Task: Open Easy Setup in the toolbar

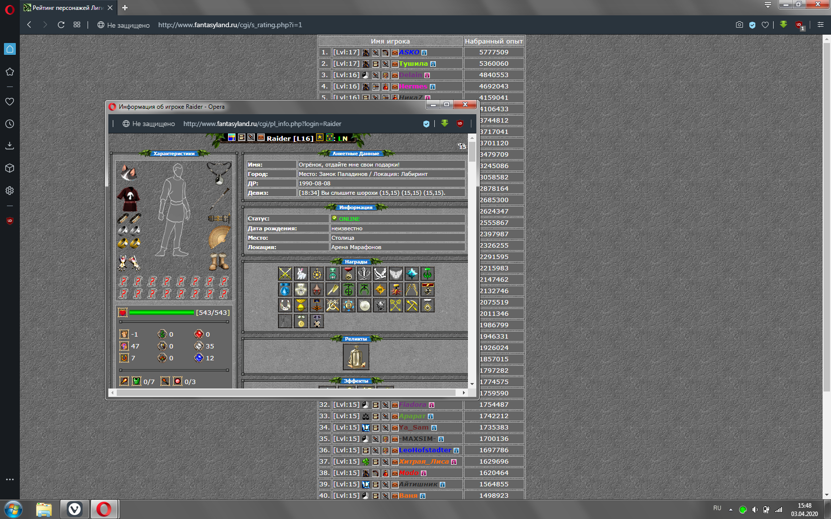Action: (821, 25)
